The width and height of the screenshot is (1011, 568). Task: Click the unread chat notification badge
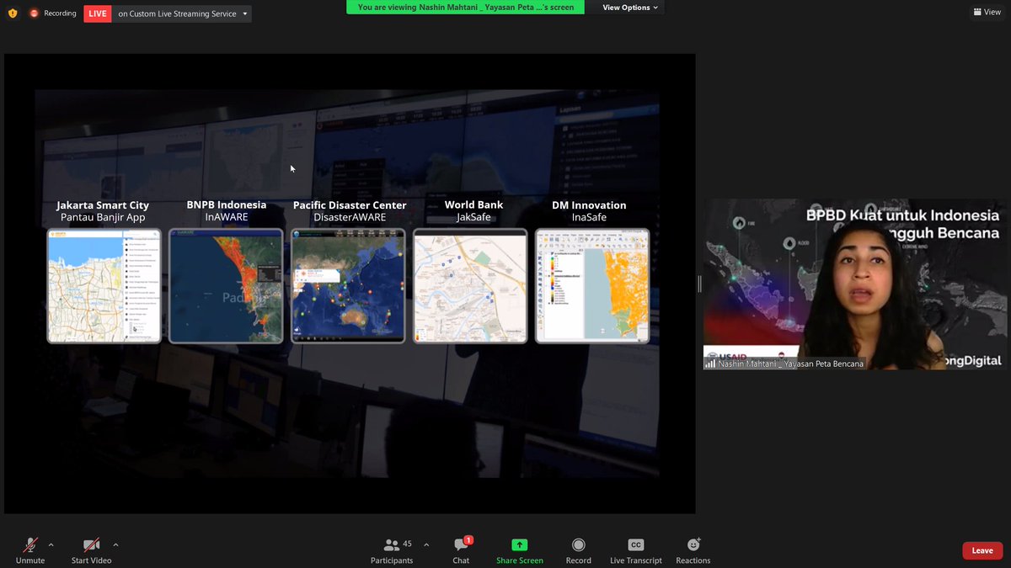click(468, 540)
